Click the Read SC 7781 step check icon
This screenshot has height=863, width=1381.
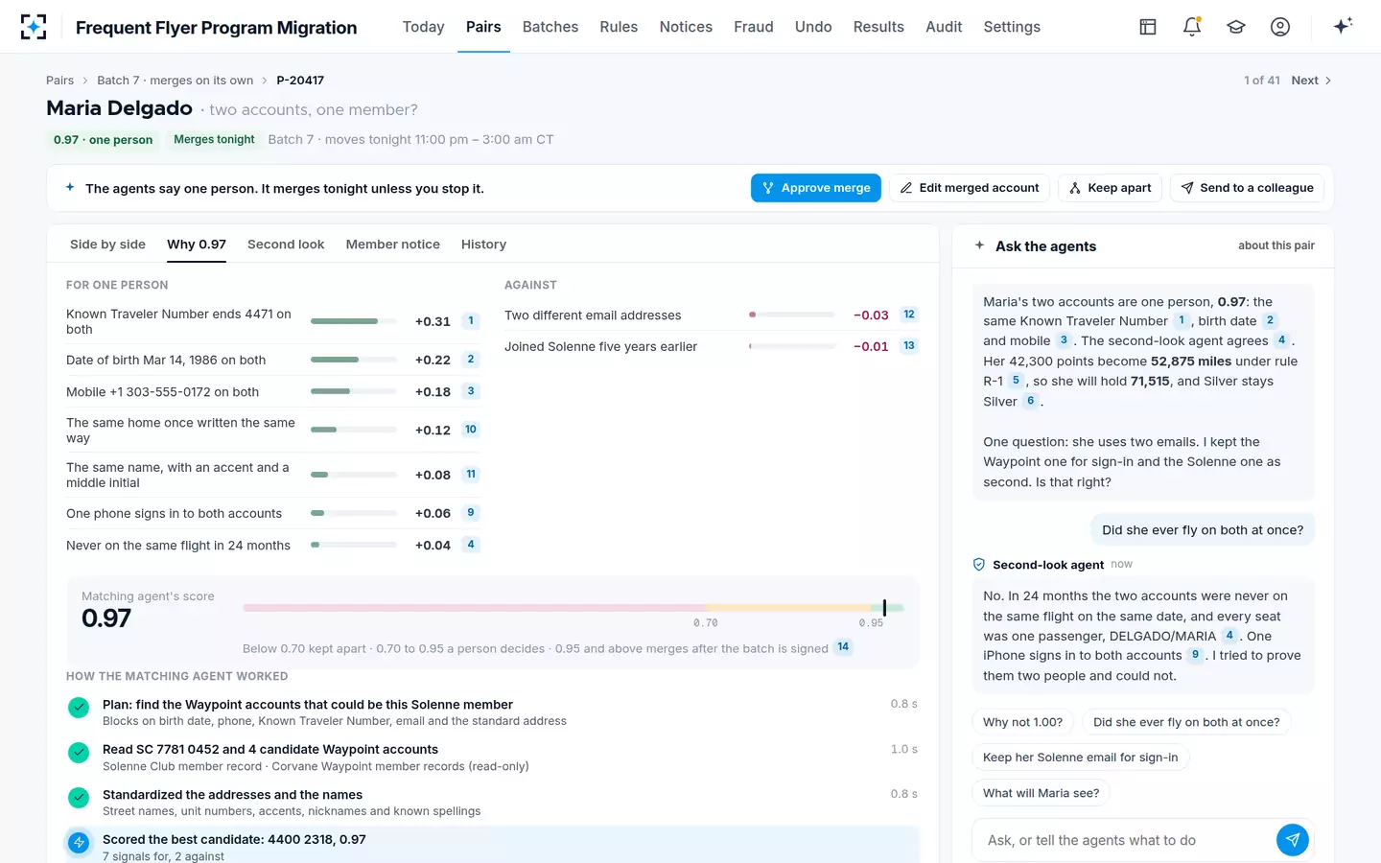click(x=79, y=753)
